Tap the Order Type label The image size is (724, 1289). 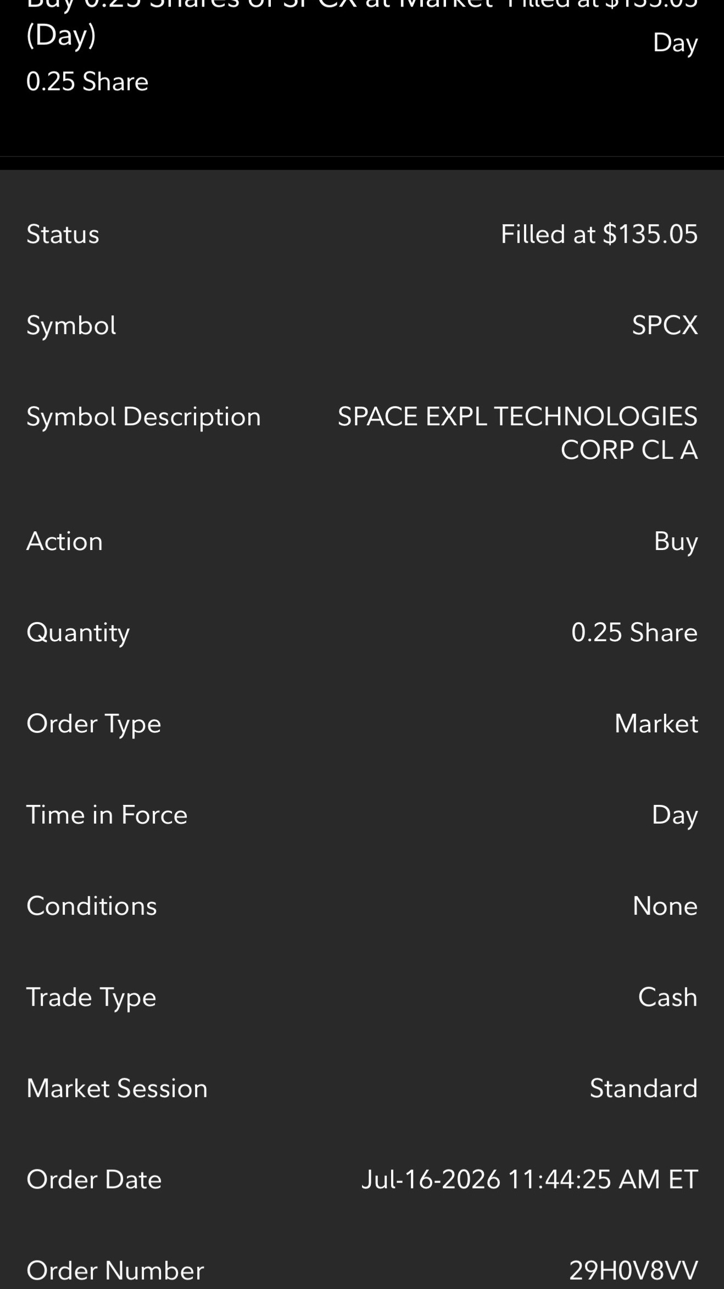[x=94, y=724]
